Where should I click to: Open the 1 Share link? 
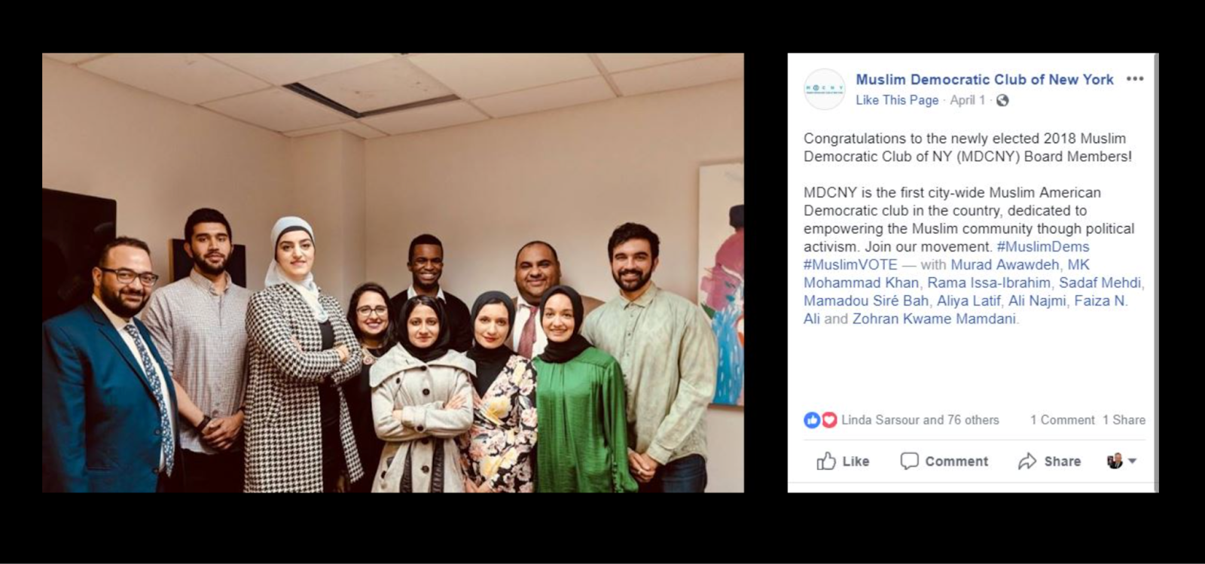(x=1124, y=420)
